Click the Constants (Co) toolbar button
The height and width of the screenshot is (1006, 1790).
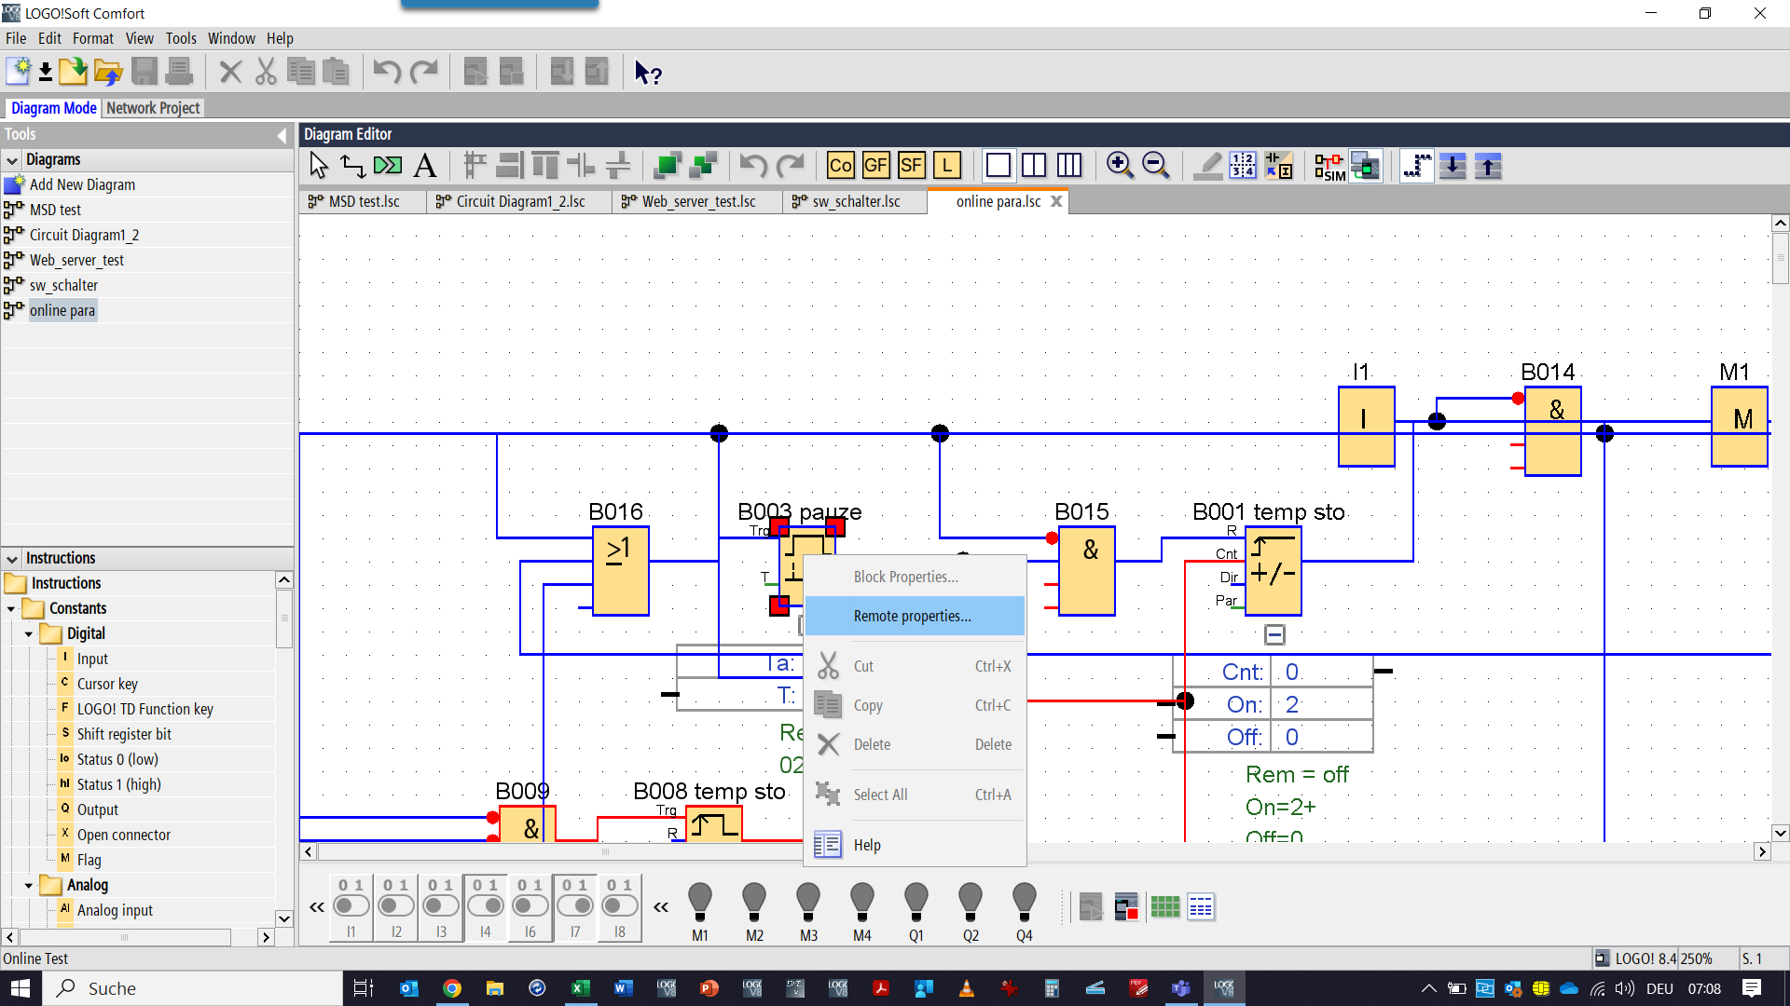840,166
